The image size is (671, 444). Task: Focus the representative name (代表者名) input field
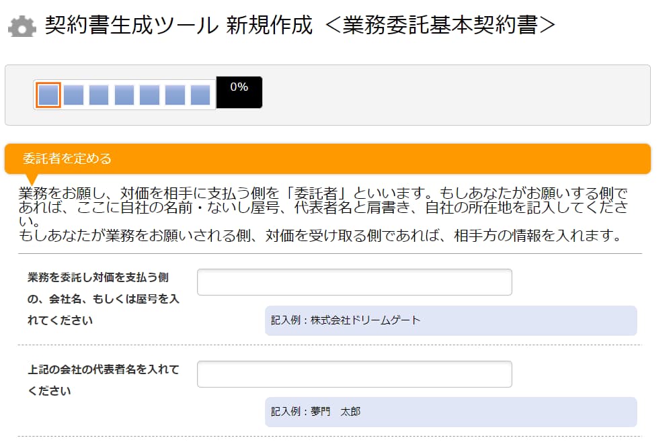354,374
